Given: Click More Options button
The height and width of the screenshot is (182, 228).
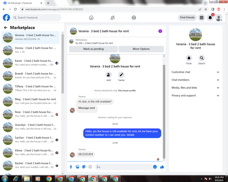Looking at the screenshot, I should pyautogui.click(x=141, y=49).
